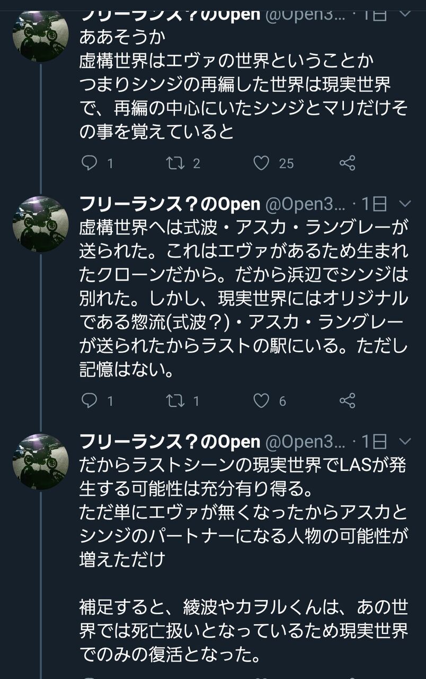Open the profile avatar of the first tweet
This screenshot has height=679, width=426.
tap(40, 37)
